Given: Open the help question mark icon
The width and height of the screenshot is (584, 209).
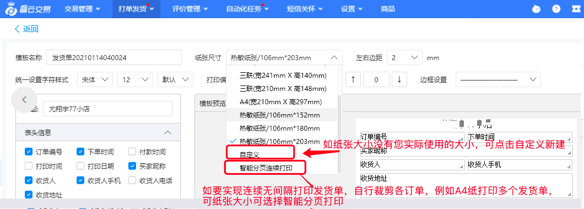Looking at the screenshot, I should pyautogui.click(x=556, y=9).
